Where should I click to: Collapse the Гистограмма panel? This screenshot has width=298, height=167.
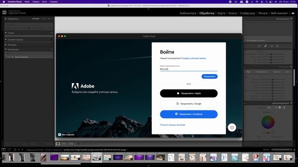[x=291, y=19]
